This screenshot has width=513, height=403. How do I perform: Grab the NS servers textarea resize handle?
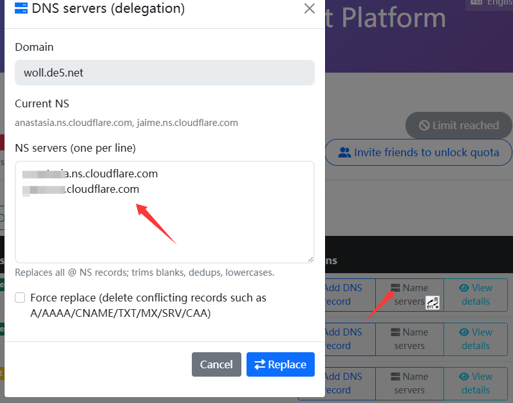point(310,258)
